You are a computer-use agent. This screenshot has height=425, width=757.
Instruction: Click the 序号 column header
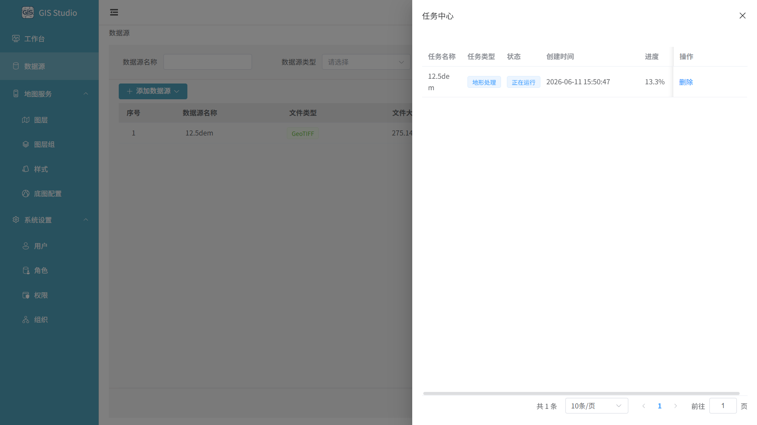coord(133,113)
